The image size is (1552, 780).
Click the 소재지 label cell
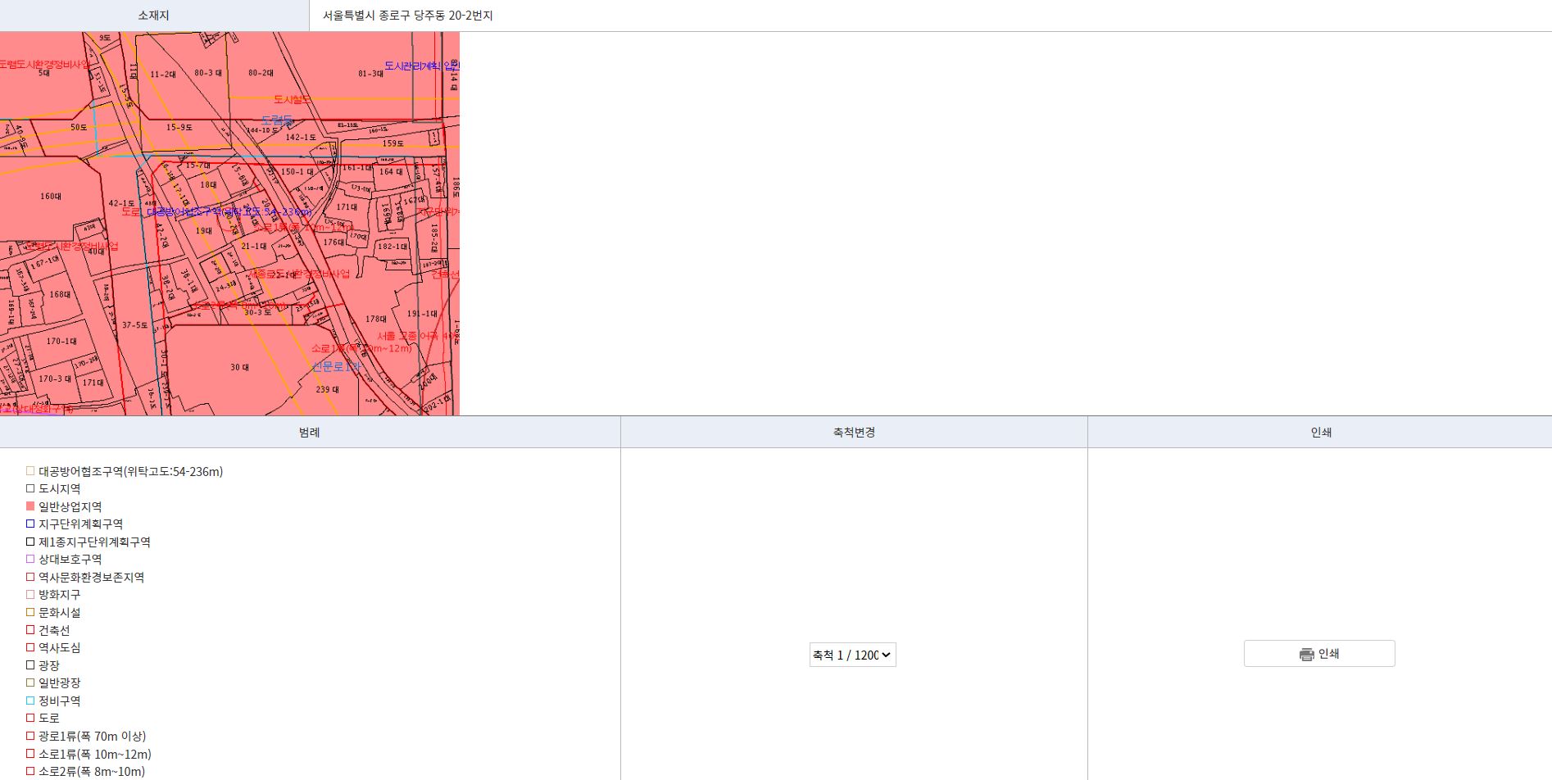tap(154, 16)
